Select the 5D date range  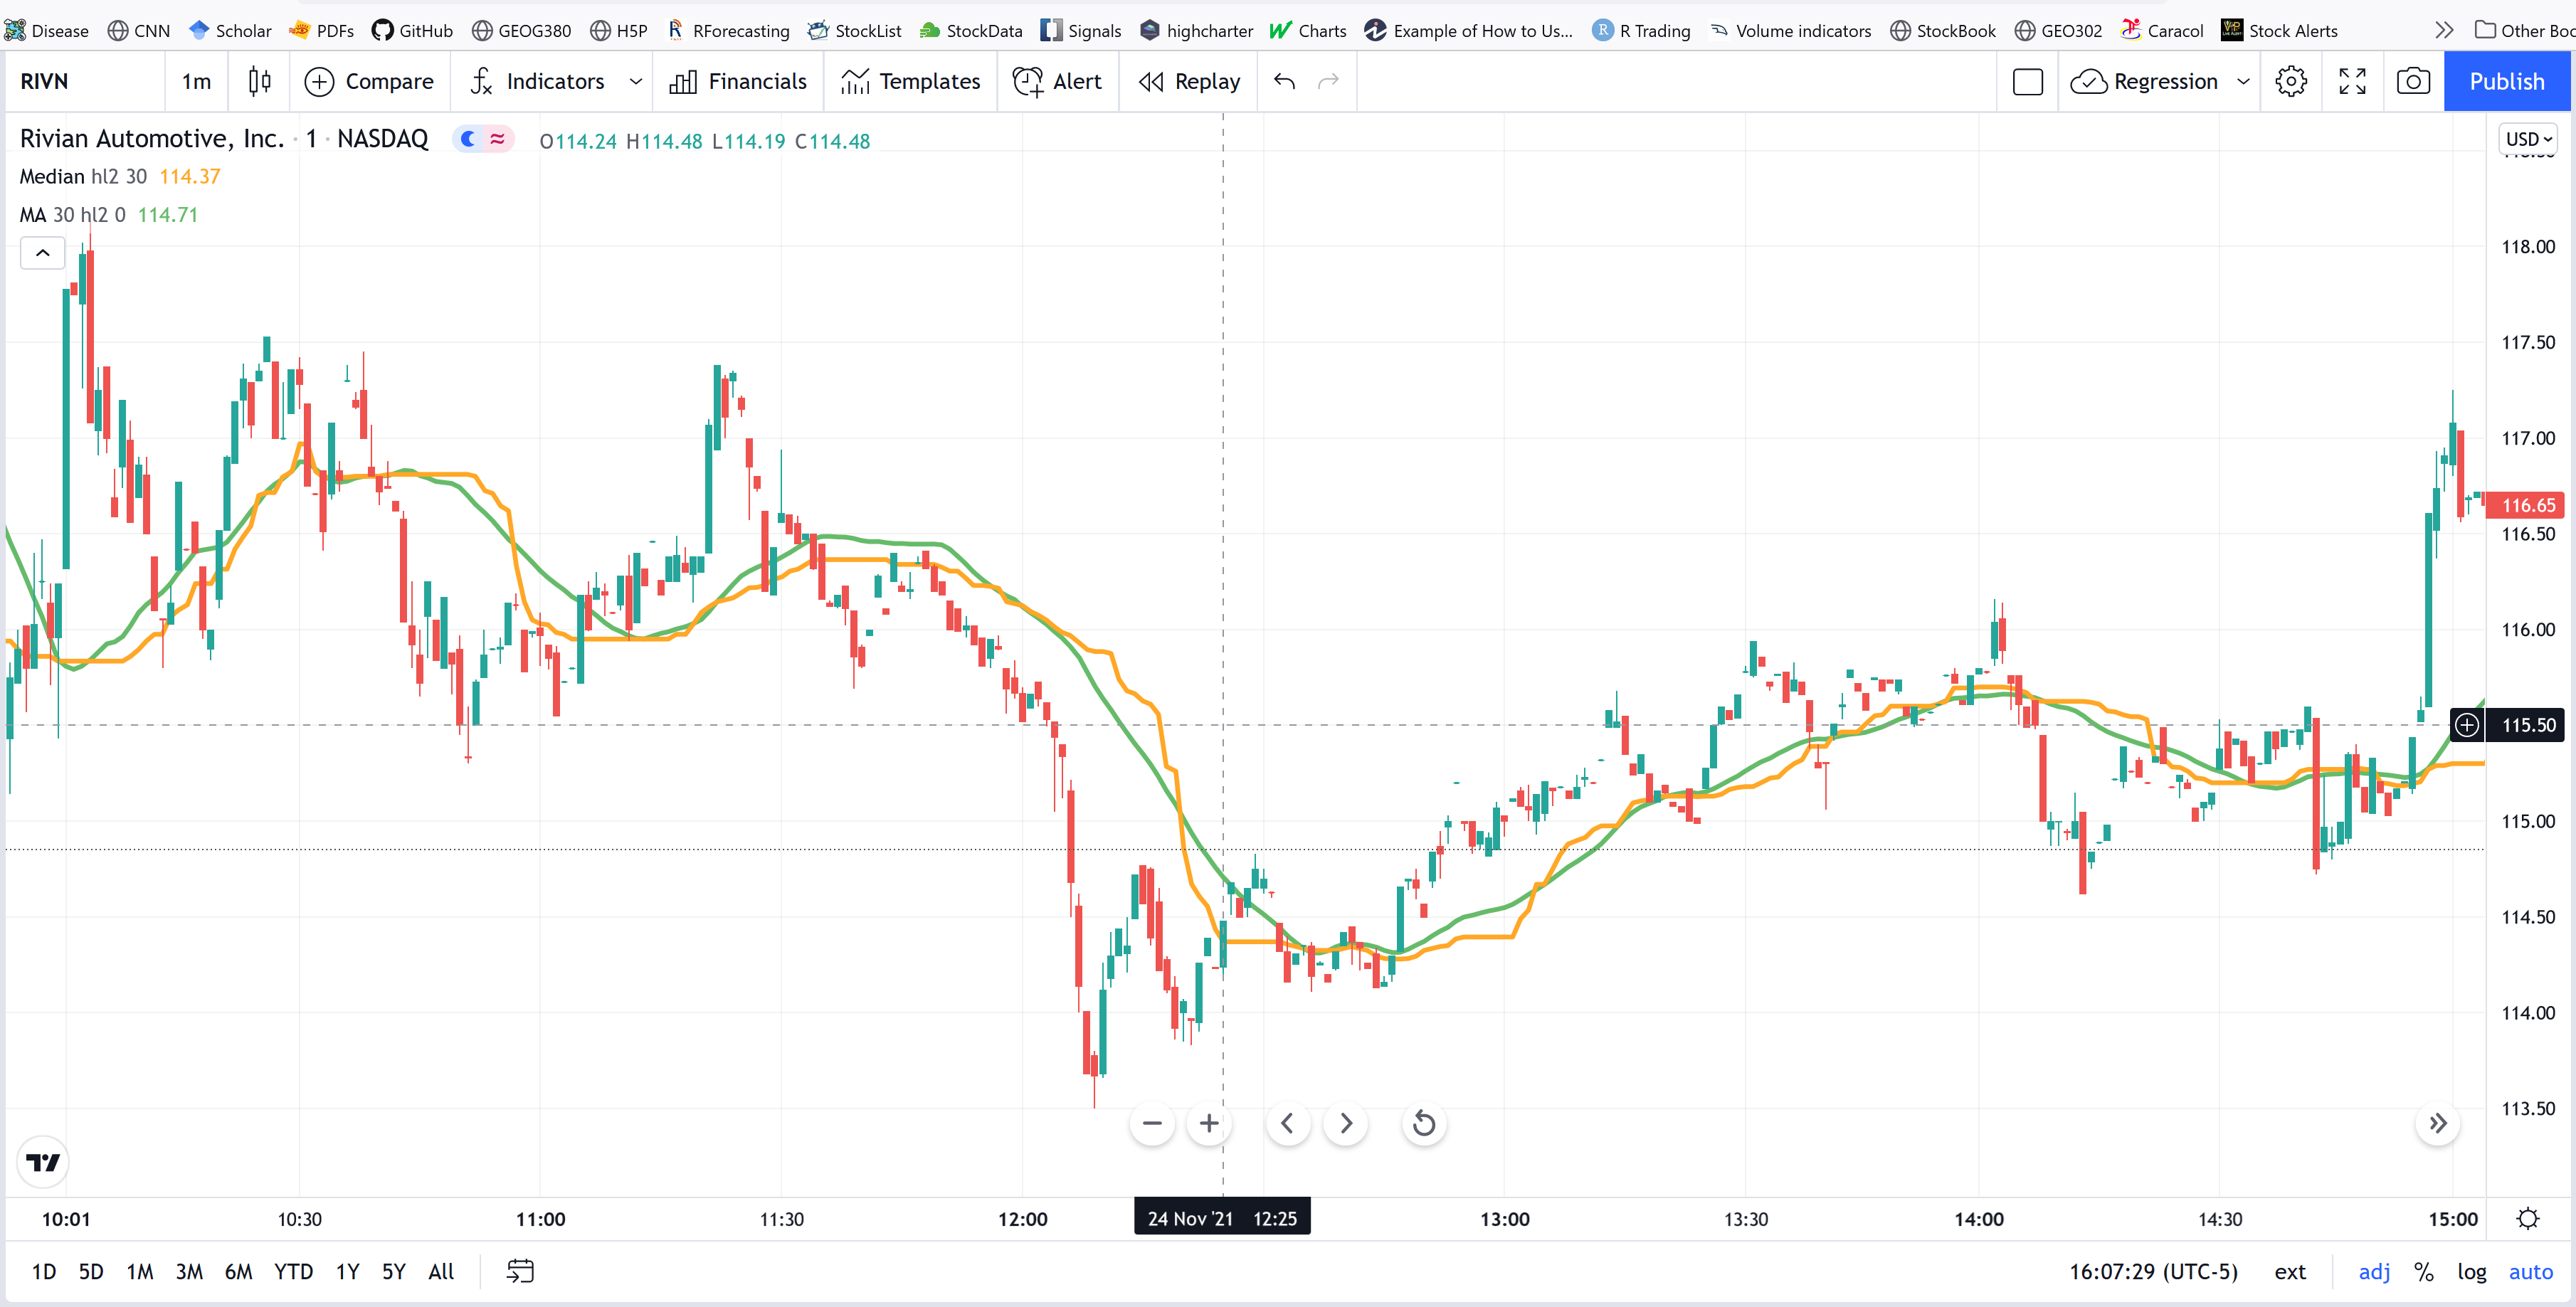[x=91, y=1271]
